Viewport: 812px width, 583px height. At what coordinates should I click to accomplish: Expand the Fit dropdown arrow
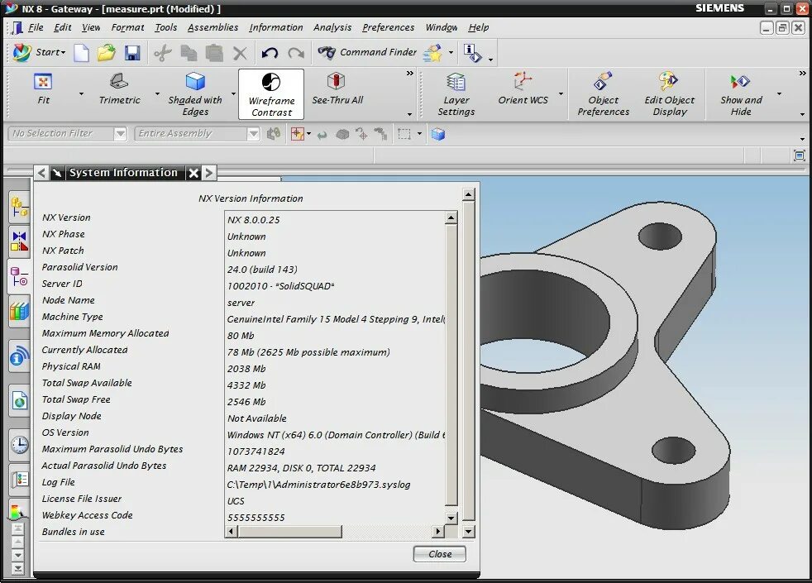(x=81, y=93)
